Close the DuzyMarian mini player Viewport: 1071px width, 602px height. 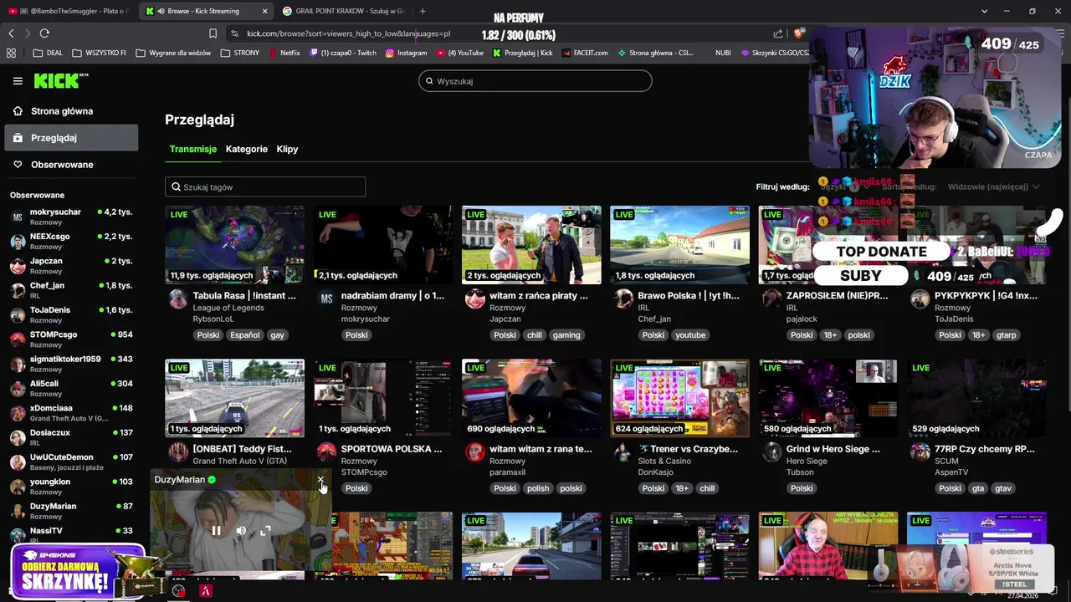(320, 480)
